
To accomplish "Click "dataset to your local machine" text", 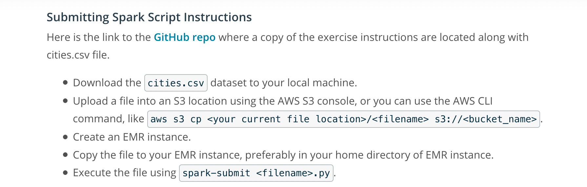I will (x=283, y=83).
